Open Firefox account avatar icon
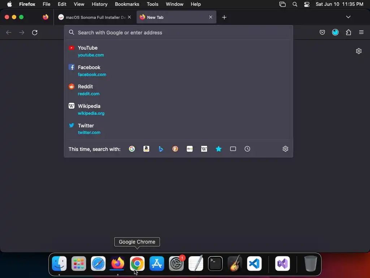Screen dimensions: 370x278 (335, 32)
